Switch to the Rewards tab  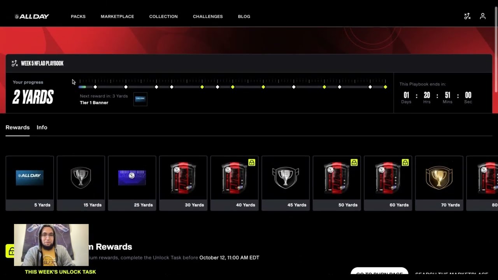tap(18, 128)
